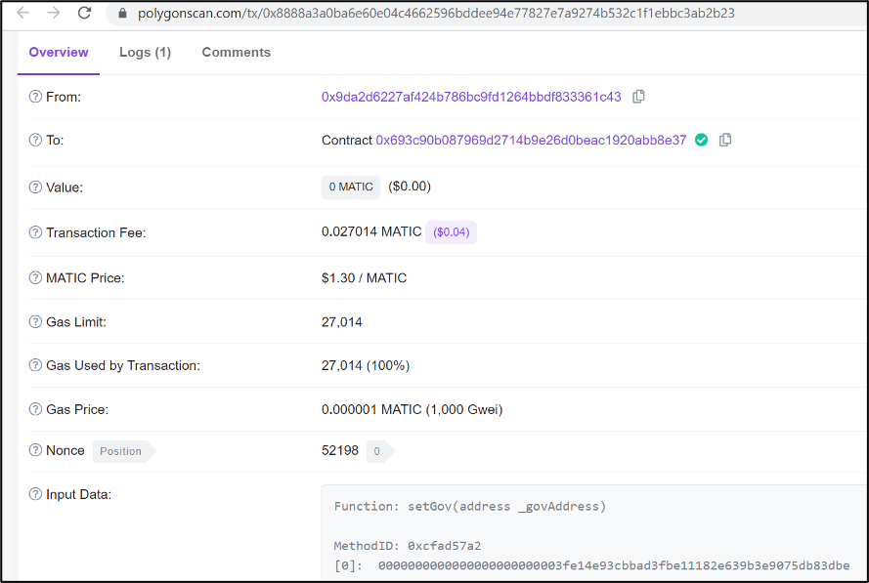Go forward in browser history
Viewport: 869px width, 583px height.
click(53, 13)
